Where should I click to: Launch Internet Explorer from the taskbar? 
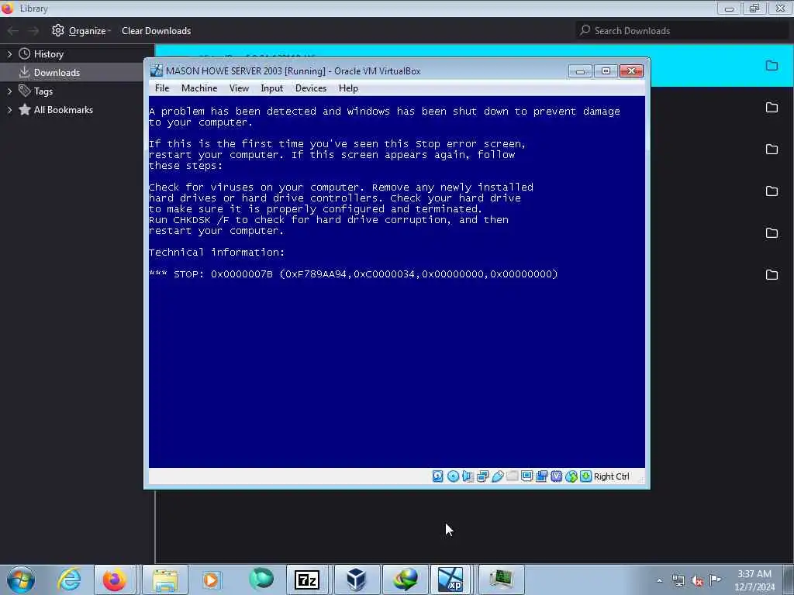(x=69, y=580)
